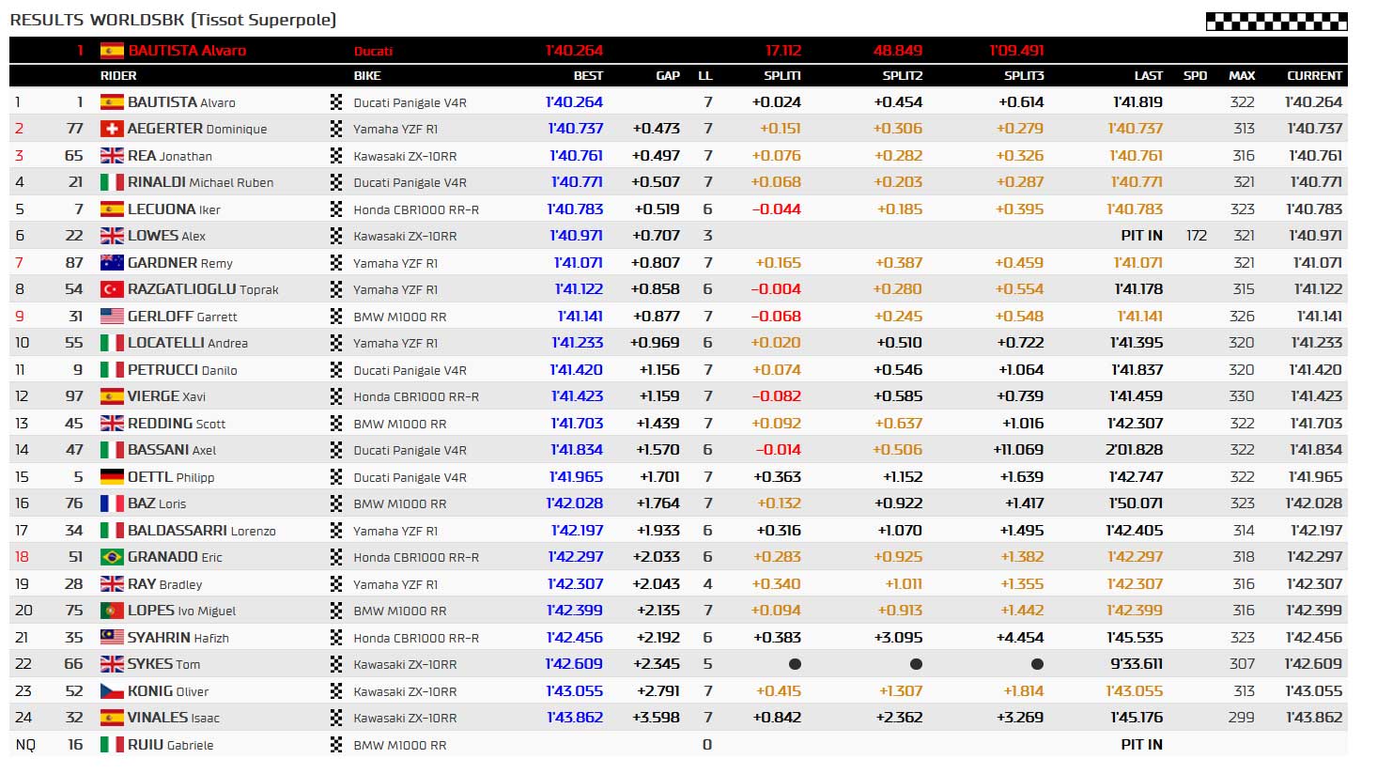
Task: Click the Malaysian flag next to SYAHRIN Hafizh
Action: [112, 637]
